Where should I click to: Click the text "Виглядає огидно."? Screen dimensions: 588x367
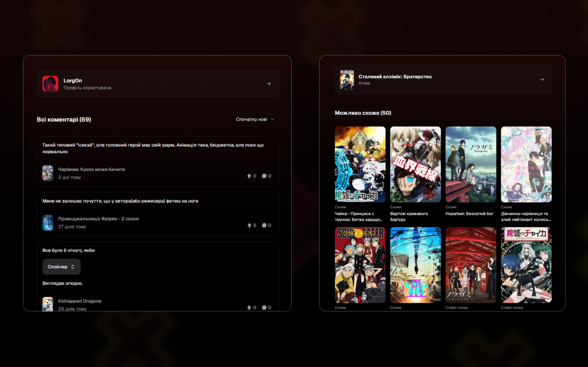point(62,283)
